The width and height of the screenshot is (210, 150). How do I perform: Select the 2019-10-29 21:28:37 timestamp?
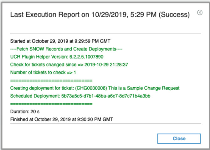[101, 65]
